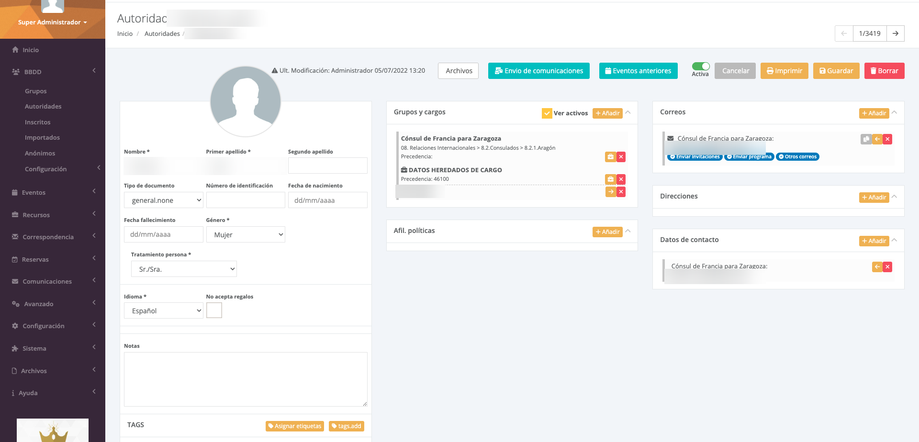Delete the Precedencia 46100 inherited data row
This screenshot has width=919, height=442.
(621, 179)
